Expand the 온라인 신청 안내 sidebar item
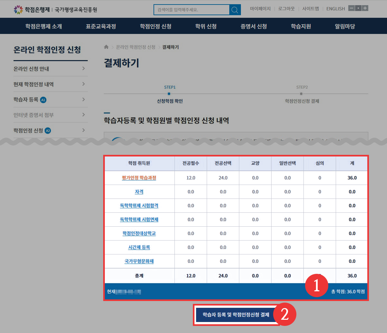The height and width of the screenshot is (333, 387). click(50, 69)
